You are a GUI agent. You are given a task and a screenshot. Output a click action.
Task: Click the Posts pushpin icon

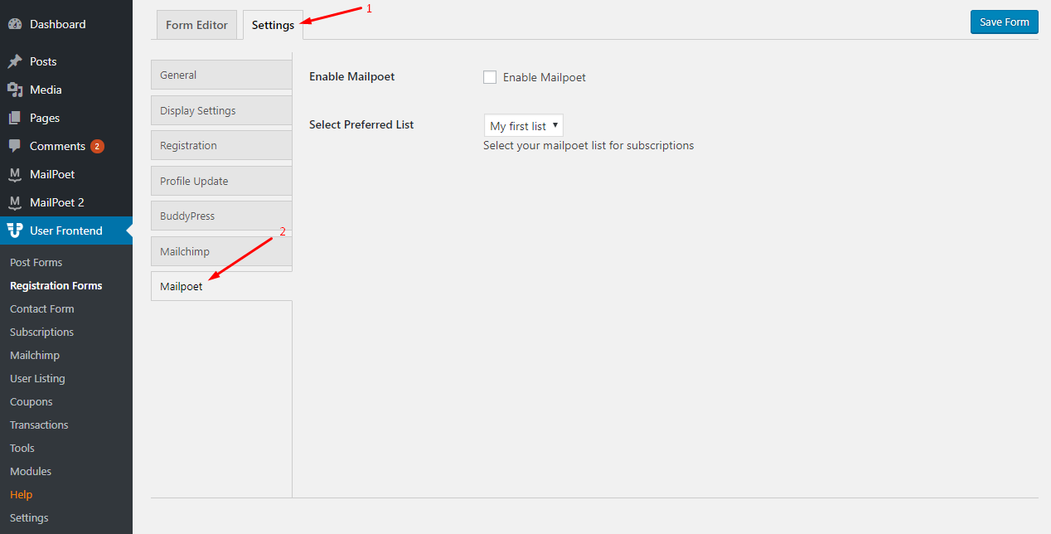pyautogui.click(x=15, y=61)
